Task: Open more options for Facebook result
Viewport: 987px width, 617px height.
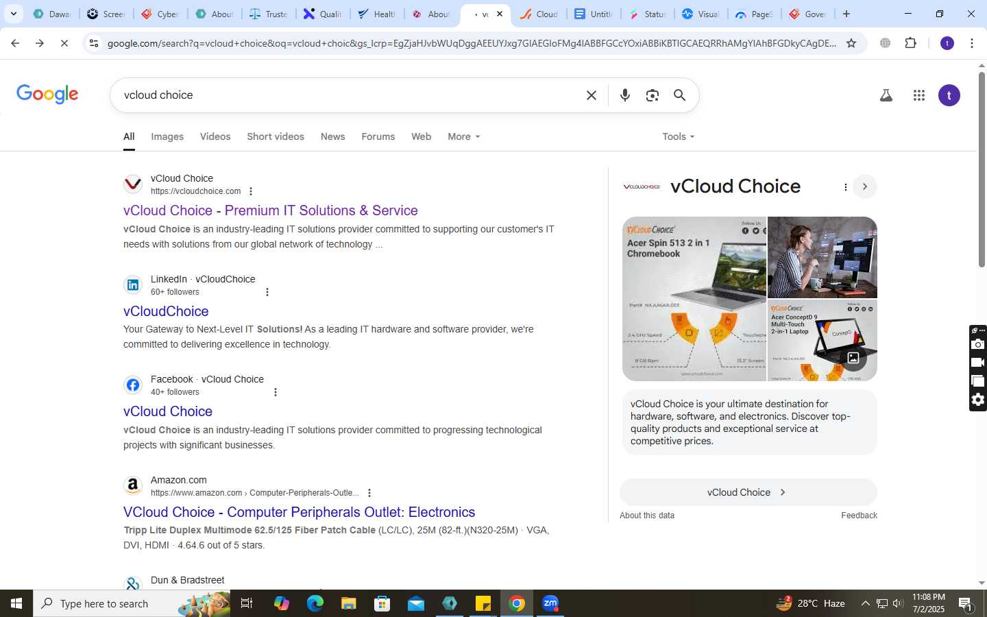Action: [x=276, y=392]
